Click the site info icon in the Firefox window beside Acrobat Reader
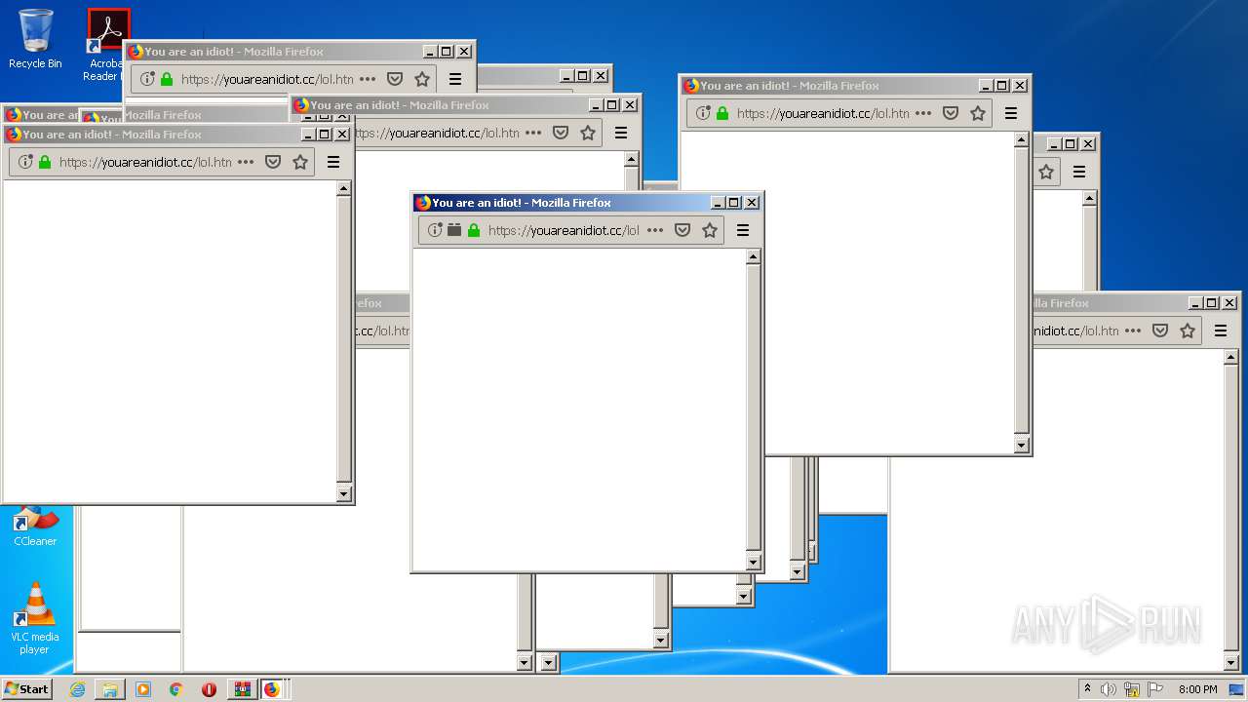1248x702 pixels. tap(147, 79)
